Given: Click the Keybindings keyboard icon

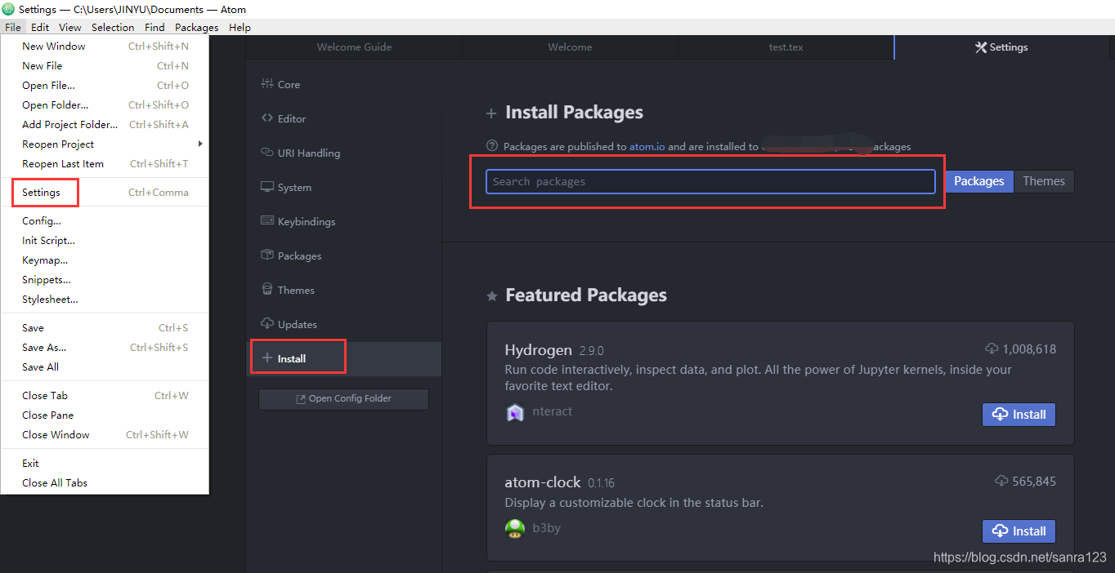Looking at the screenshot, I should coord(266,221).
